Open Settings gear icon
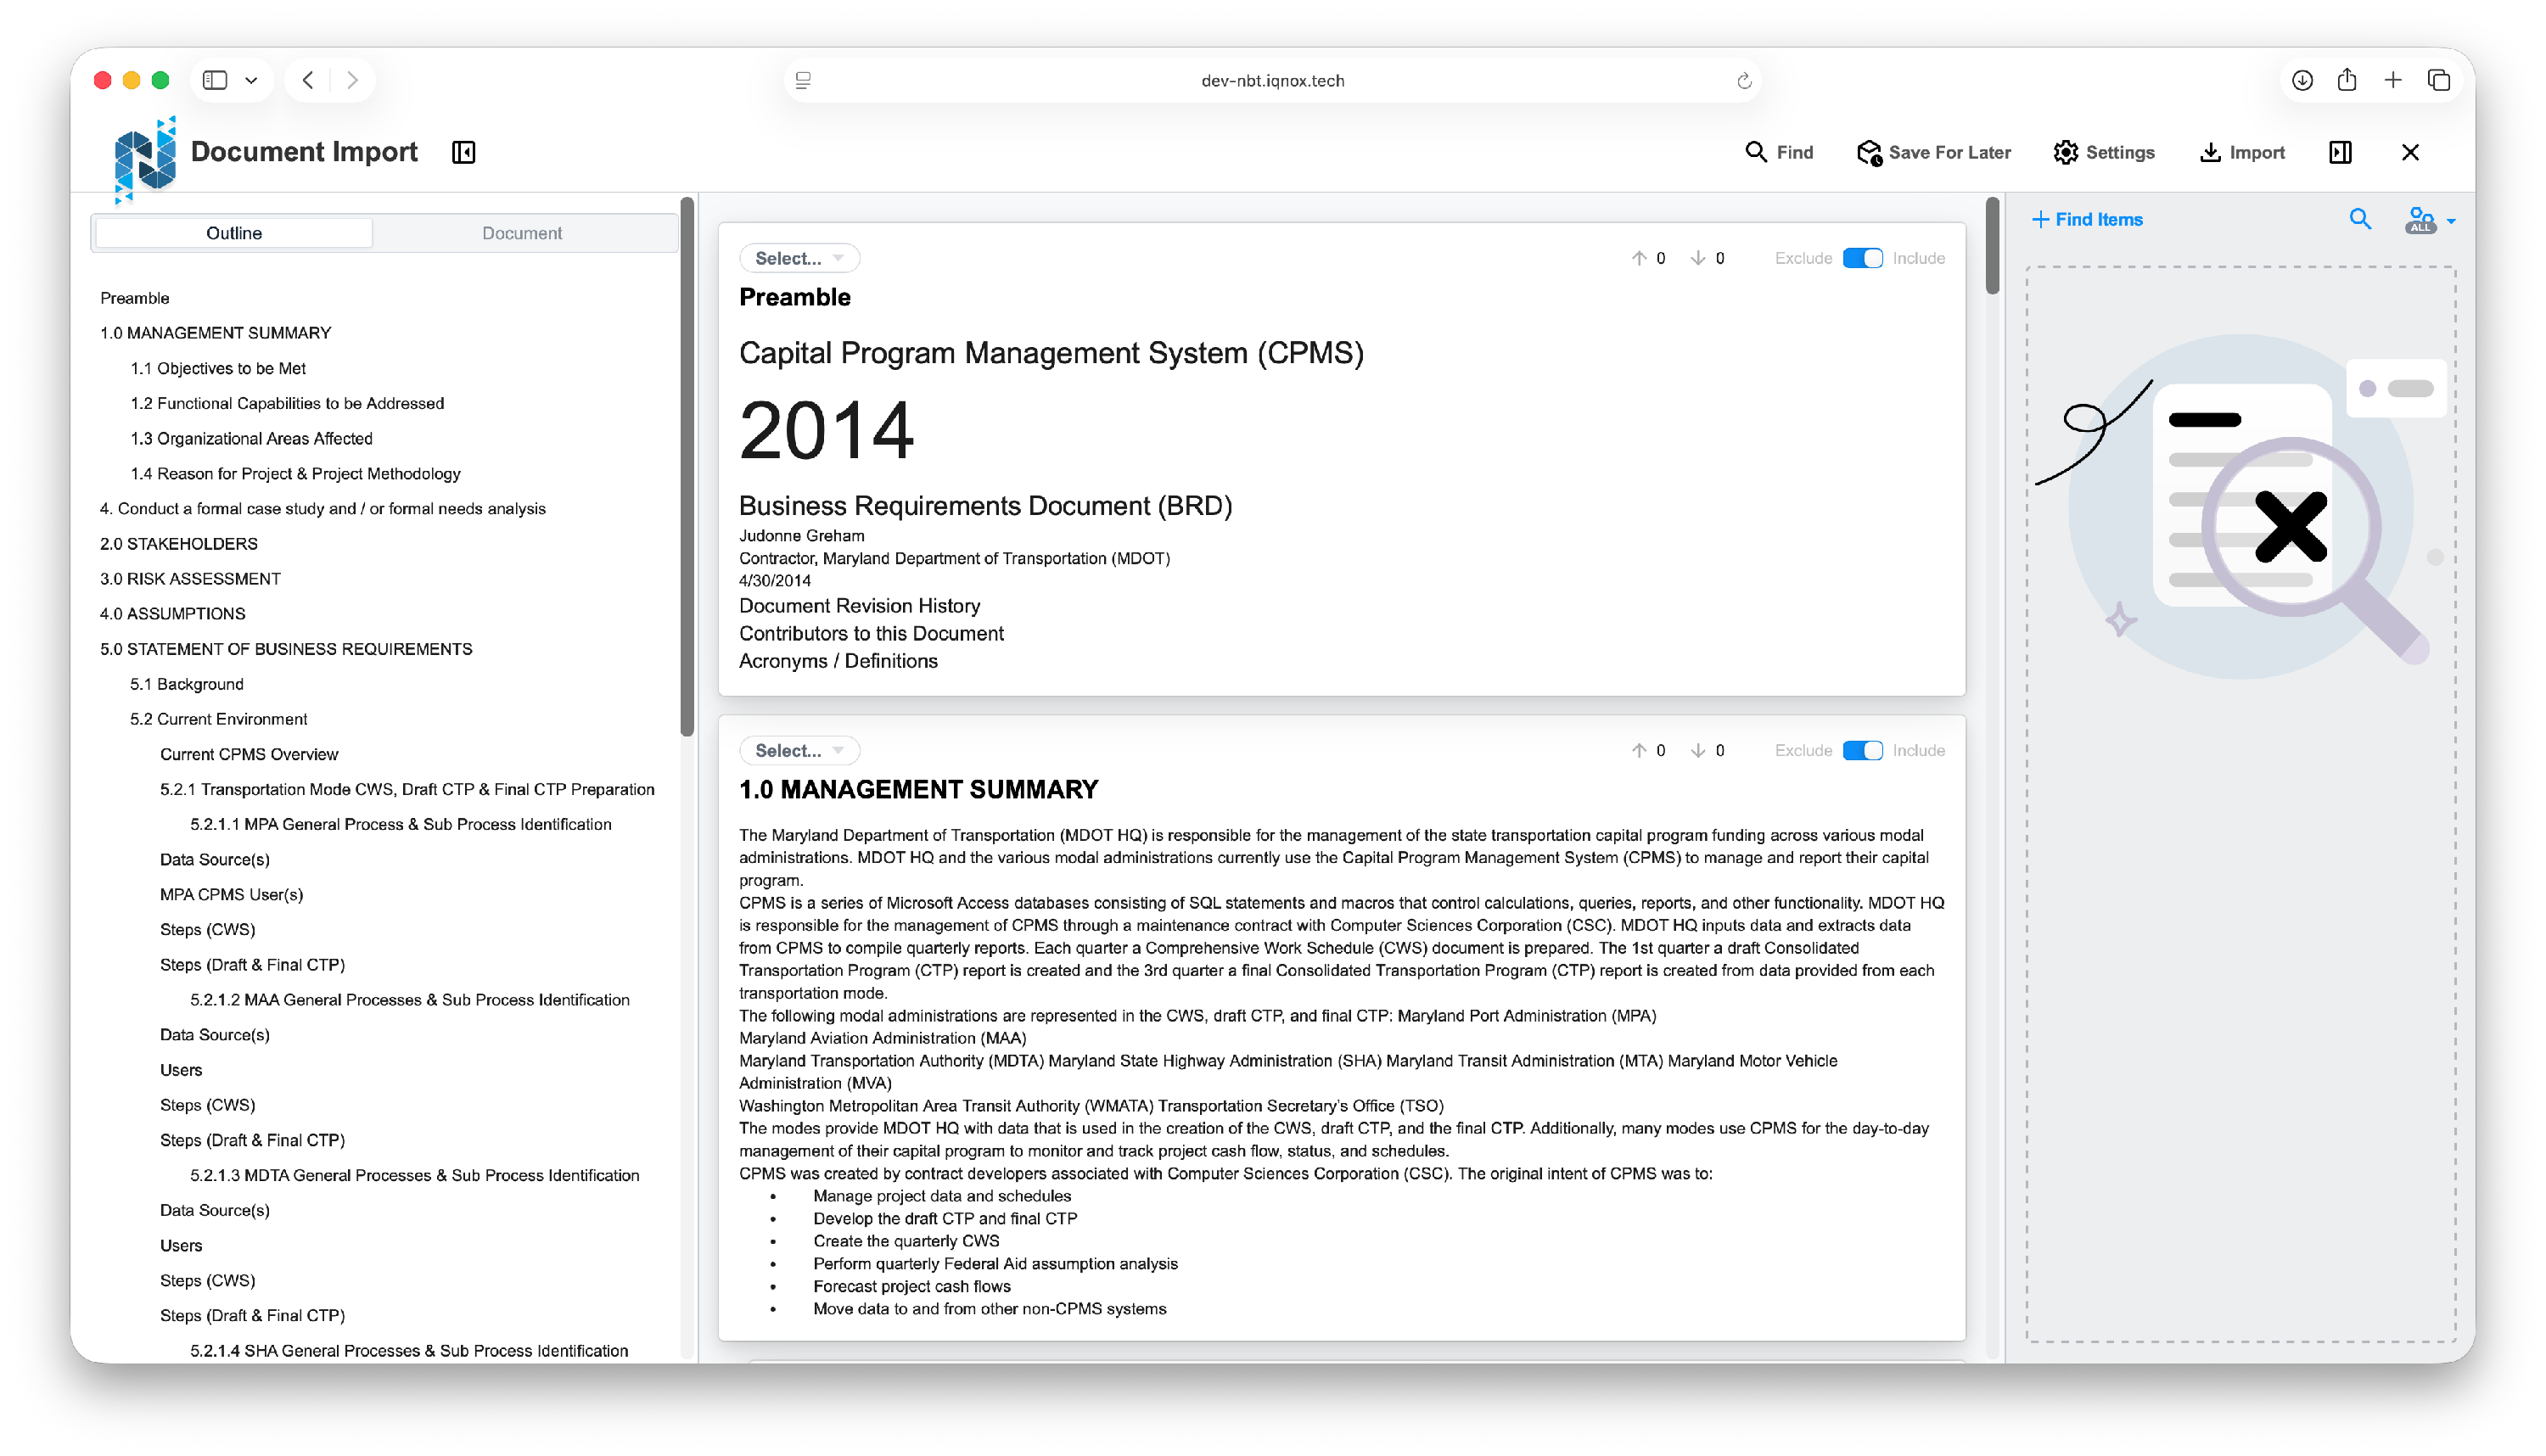2546x1456 pixels. click(x=2065, y=152)
